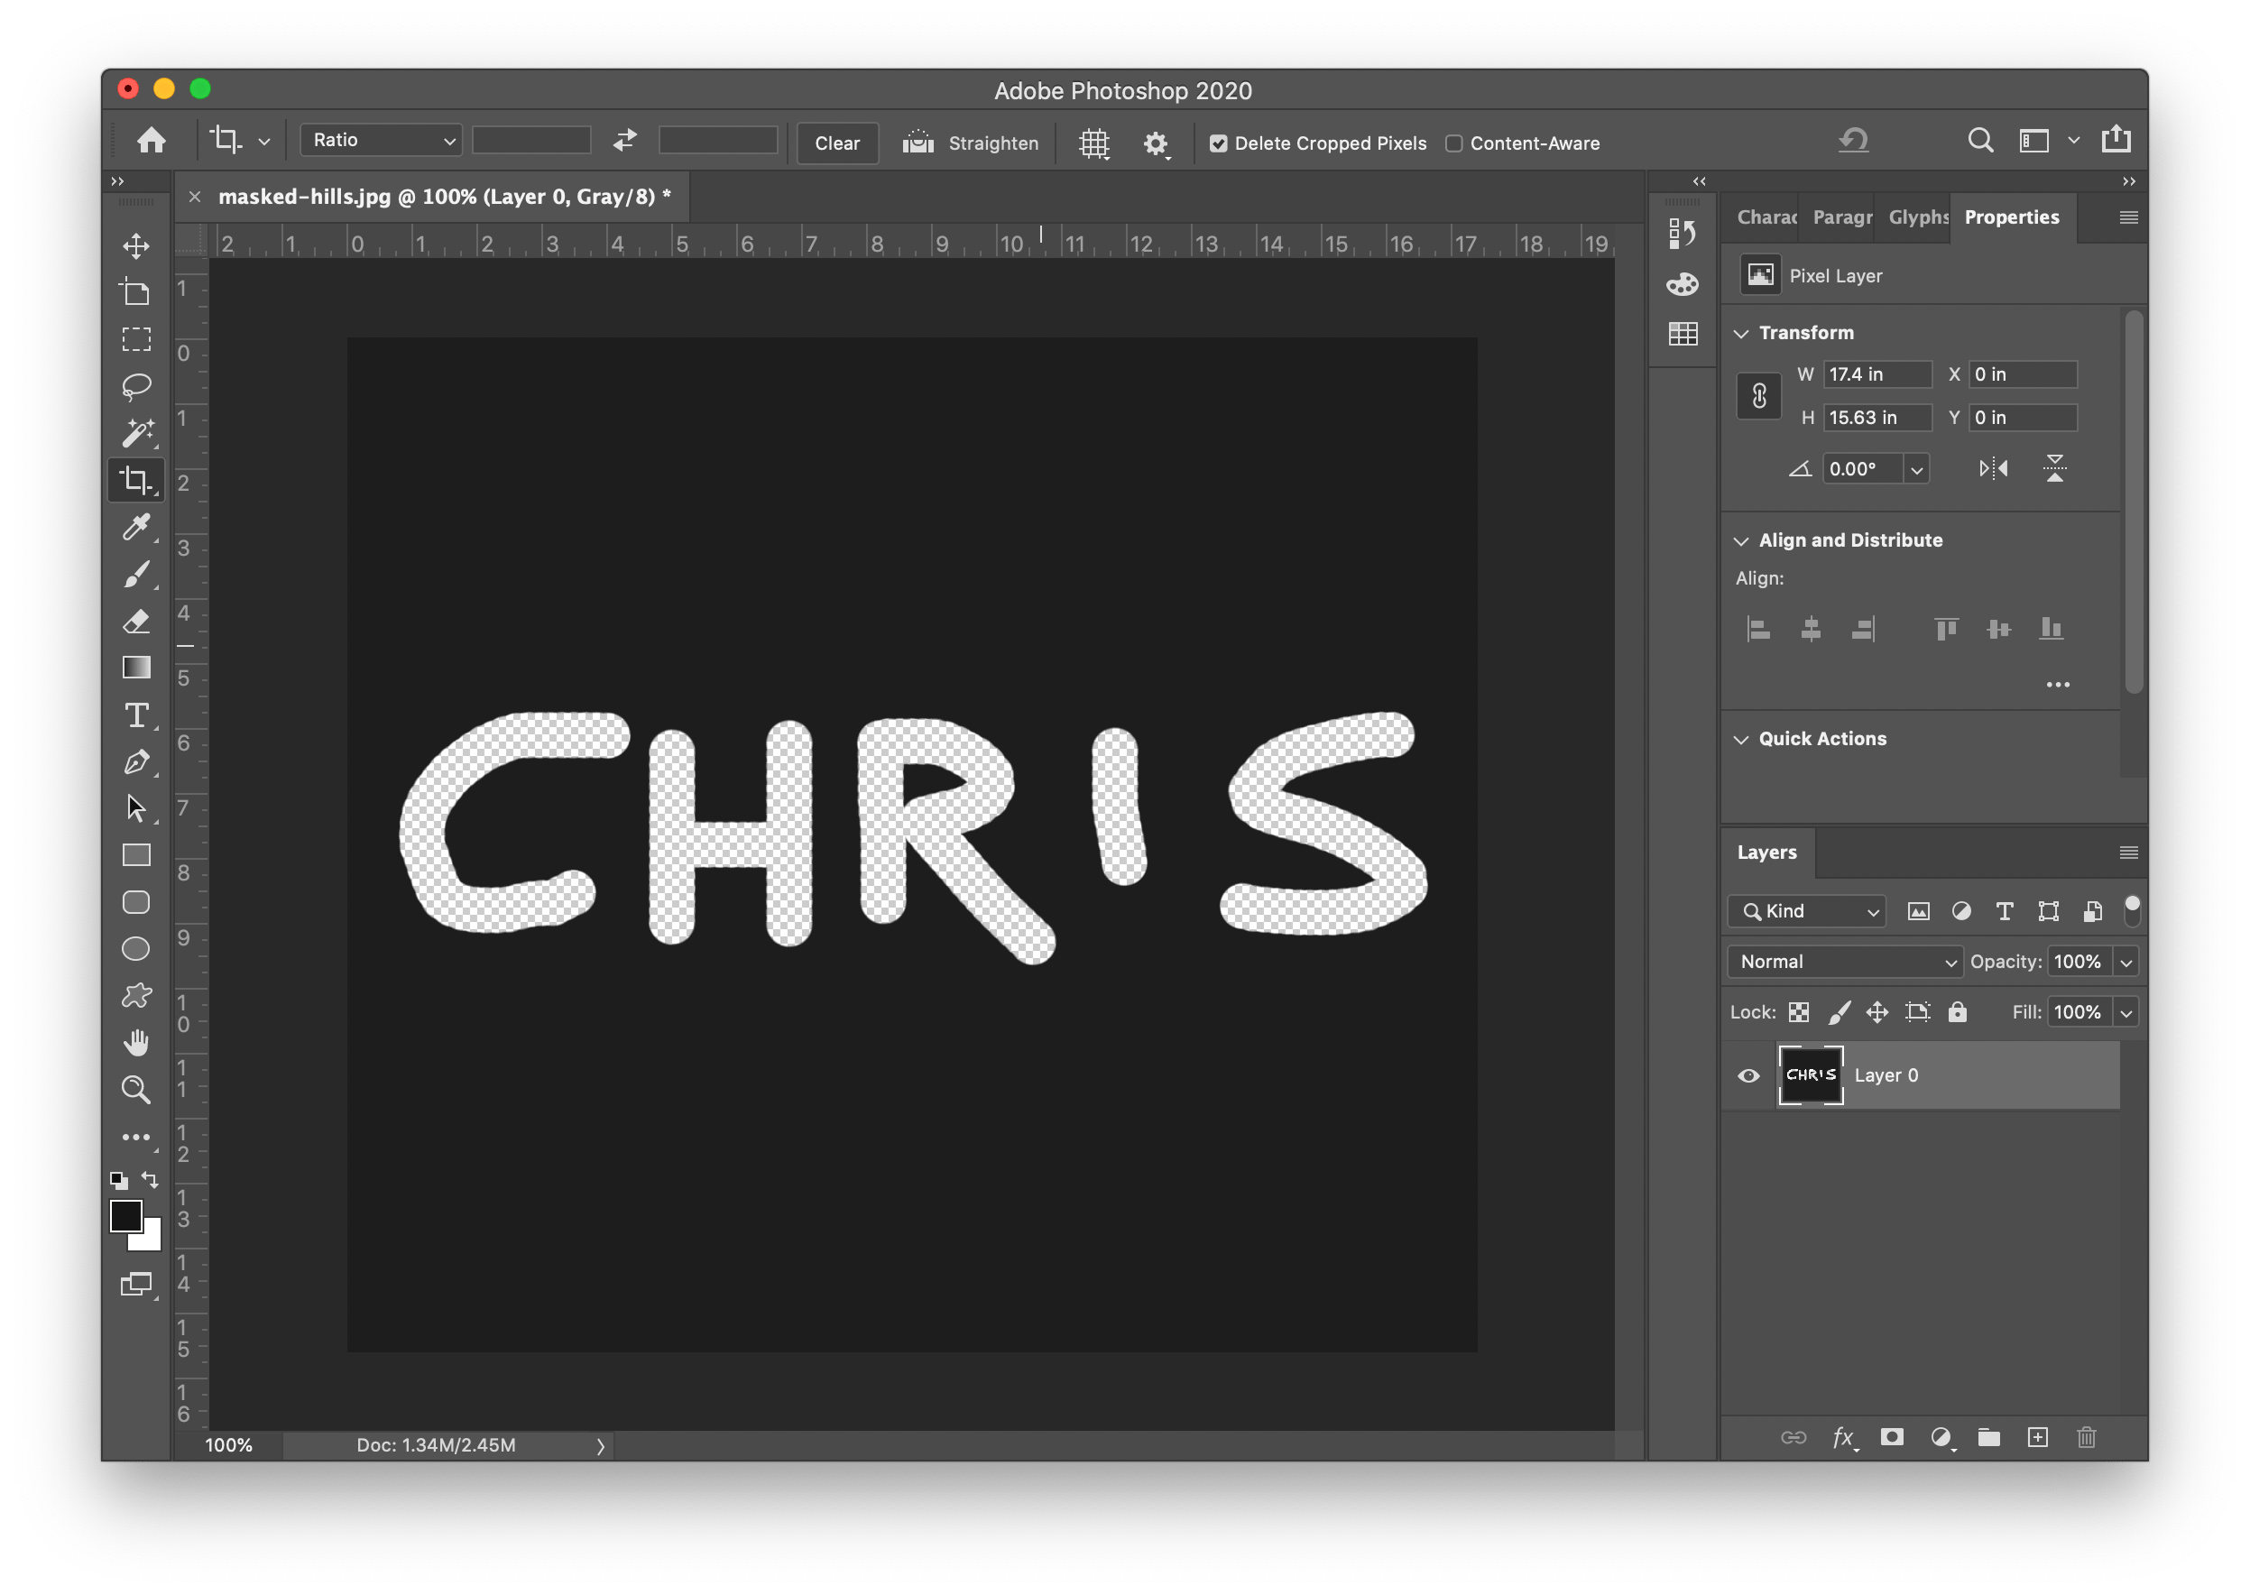Hide Layer 0 with the eye icon
Viewport: 2250px width, 1595px height.
tap(1748, 1075)
